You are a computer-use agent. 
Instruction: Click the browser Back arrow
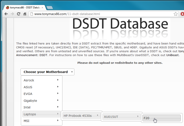(x=6, y=14)
